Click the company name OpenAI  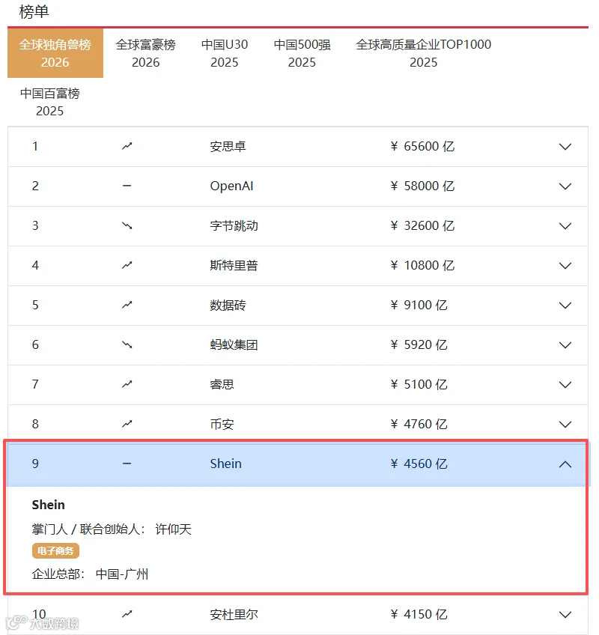231,186
